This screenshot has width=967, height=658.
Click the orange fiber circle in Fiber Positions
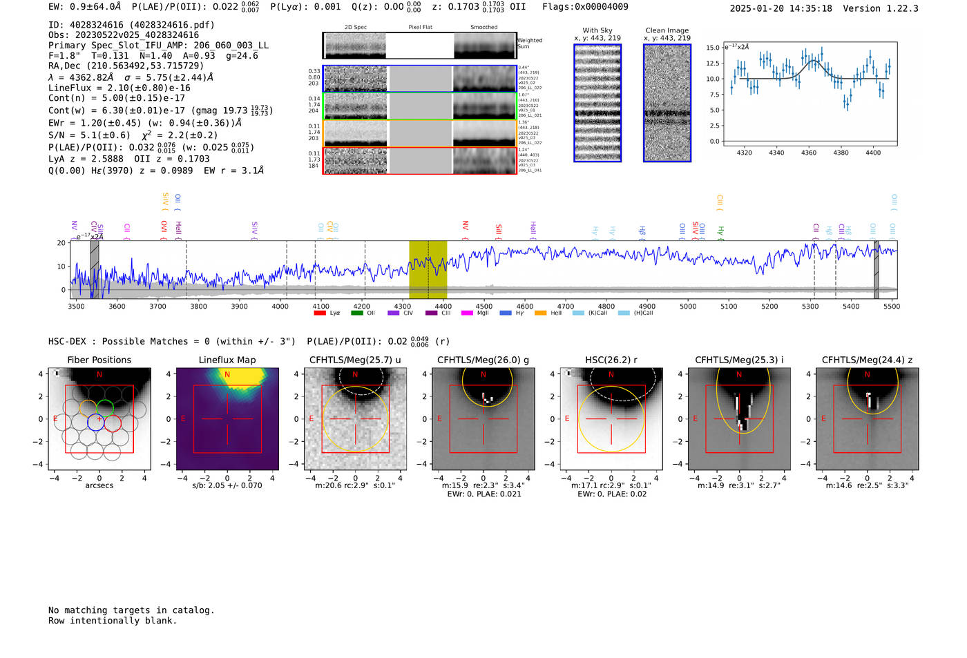pyautogui.click(x=88, y=408)
